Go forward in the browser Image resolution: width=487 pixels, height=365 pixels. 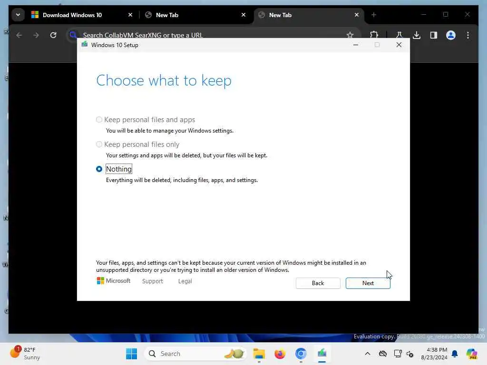[x=36, y=35]
